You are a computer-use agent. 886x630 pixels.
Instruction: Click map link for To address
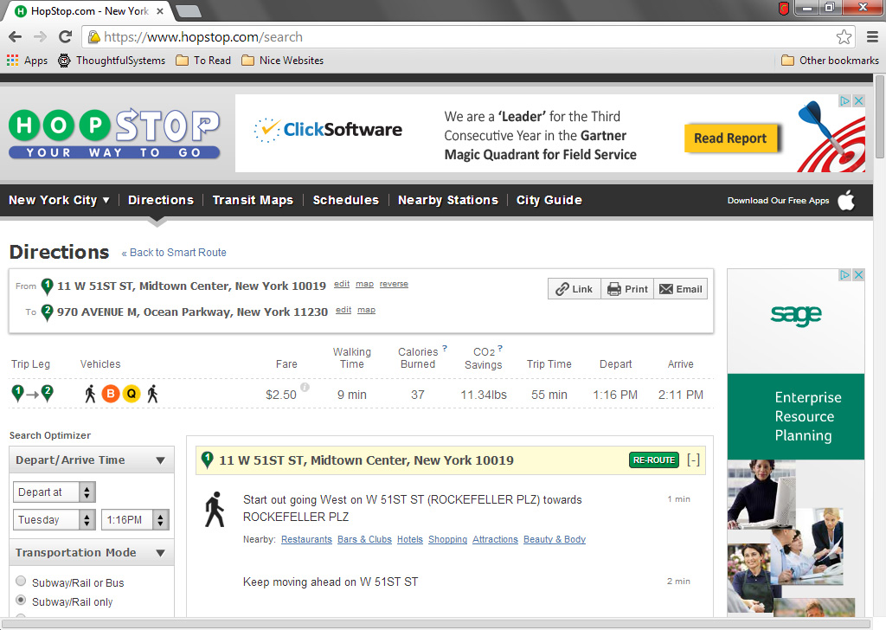pyautogui.click(x=366, y=310)
